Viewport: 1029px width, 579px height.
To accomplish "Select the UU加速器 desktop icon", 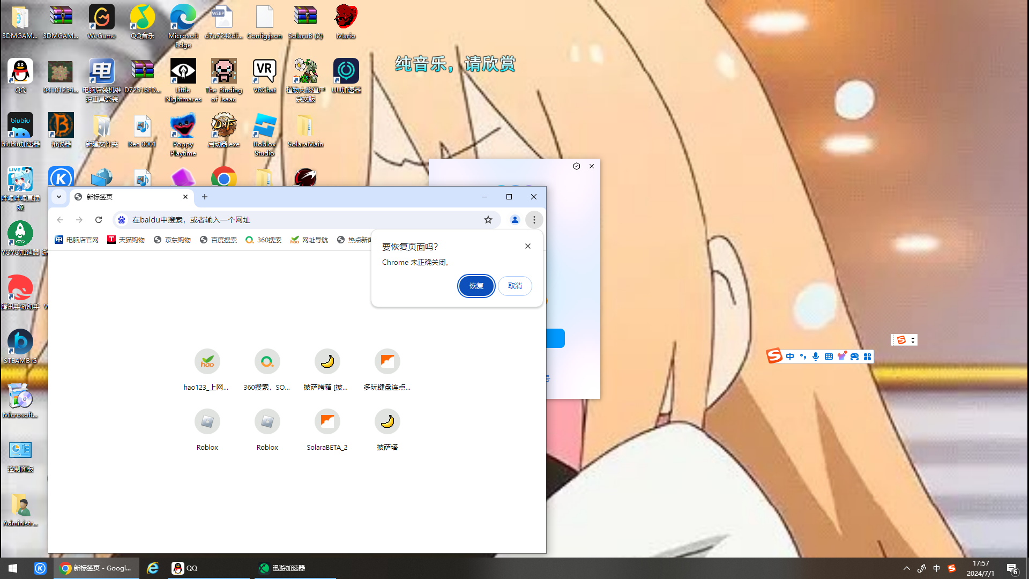I will [x=346, y=76].
